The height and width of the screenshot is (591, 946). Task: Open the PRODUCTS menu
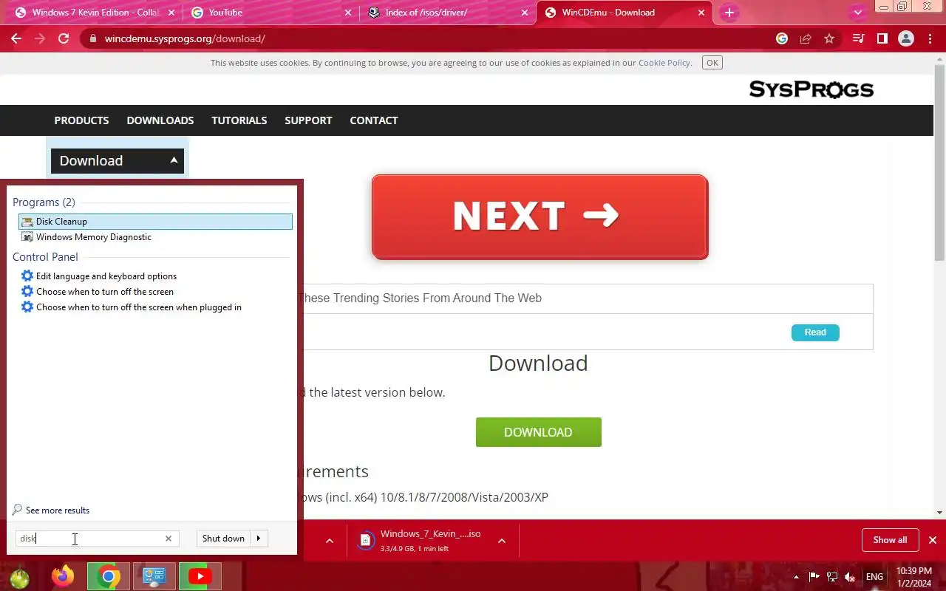click(x=81, y=120)
